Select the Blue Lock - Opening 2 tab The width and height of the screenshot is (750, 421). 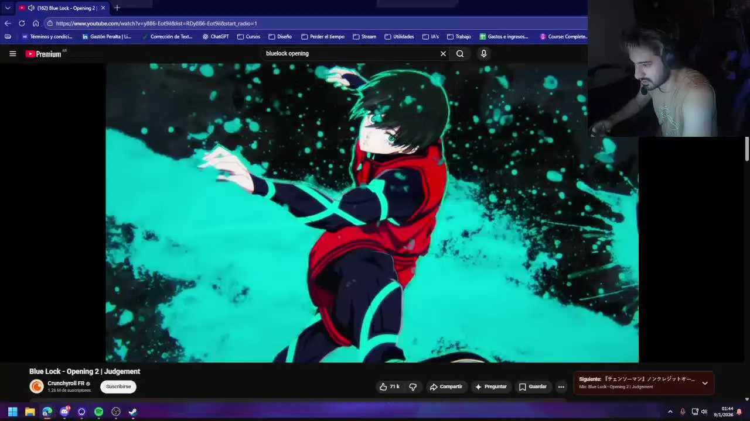point(62,8)
